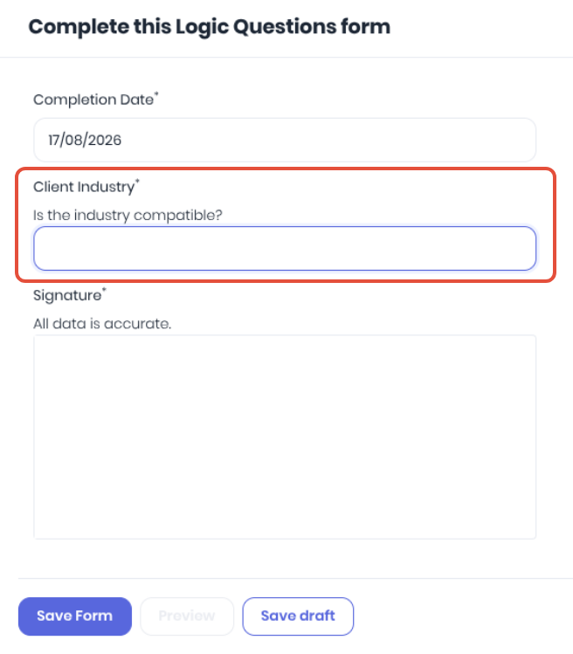Viewport: 573px width, 654px height.
Task: Click the required asterisk beside Completion Date
Action: (156, 94)
